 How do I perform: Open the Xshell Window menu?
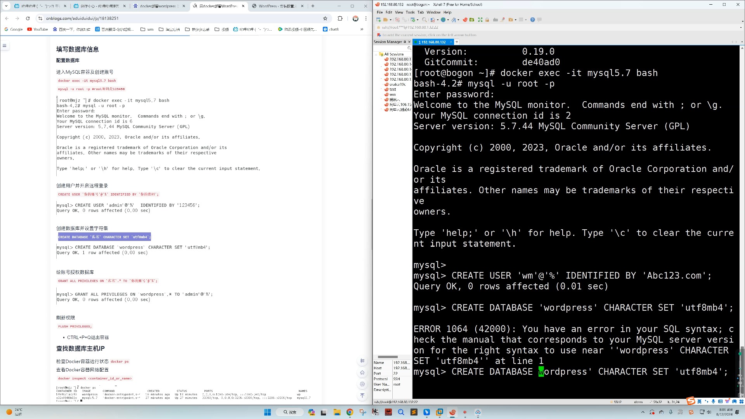tap(433, 12)
